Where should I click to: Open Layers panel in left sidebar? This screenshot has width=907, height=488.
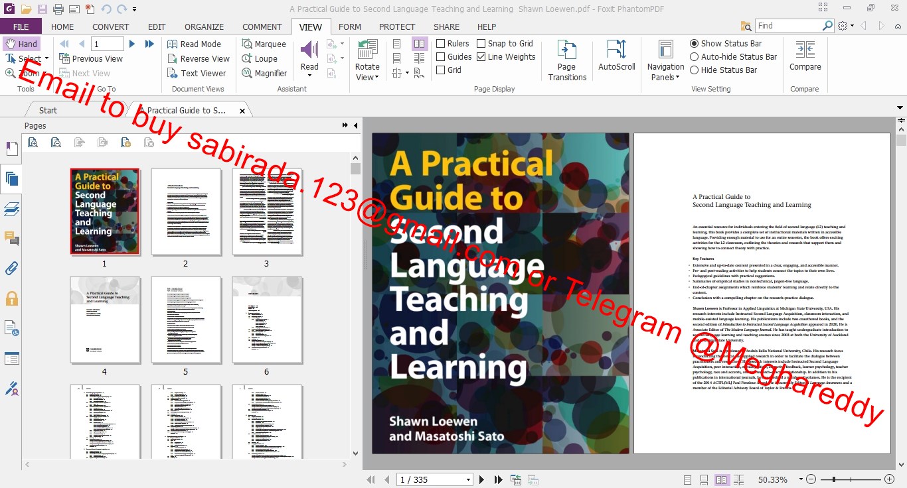click(11, 209)
